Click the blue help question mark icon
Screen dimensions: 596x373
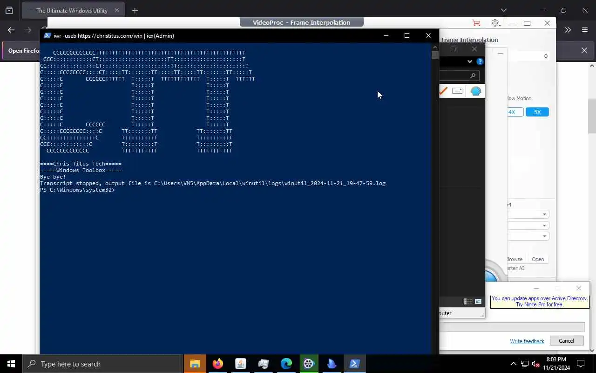tap(480, 62)
